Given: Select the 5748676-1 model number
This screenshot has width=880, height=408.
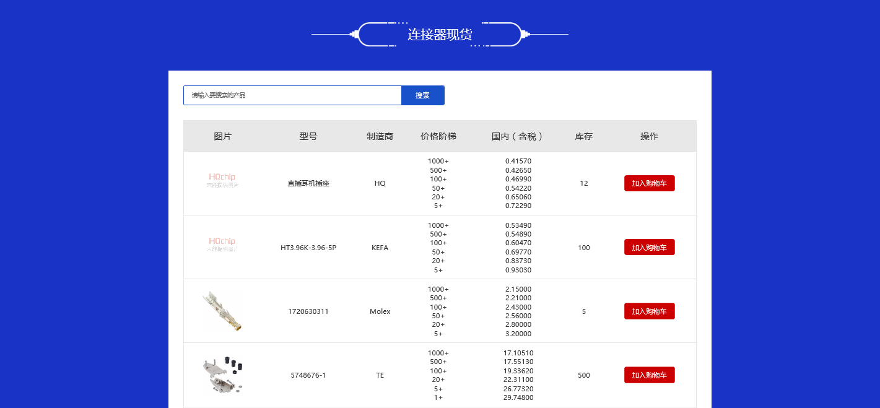Looking at the screenshot, I should click(308, 375).
